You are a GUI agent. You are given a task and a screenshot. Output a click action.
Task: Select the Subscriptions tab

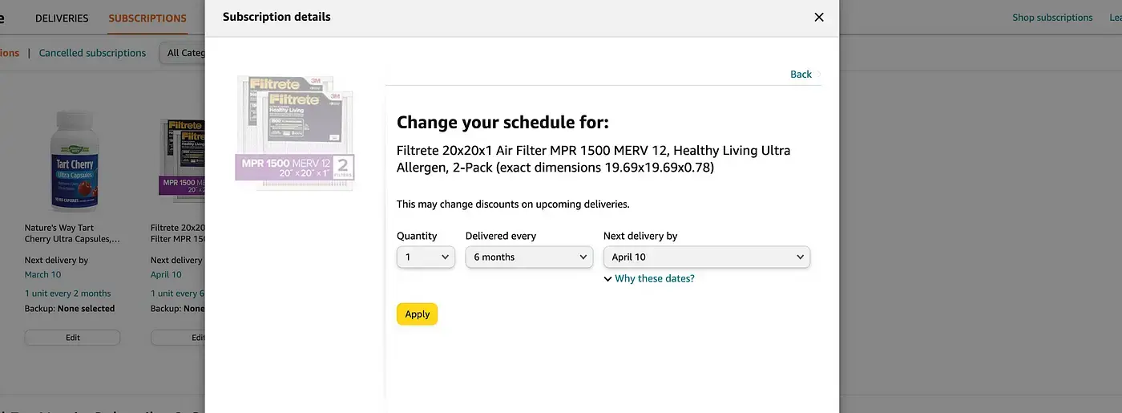click(147, 18)
